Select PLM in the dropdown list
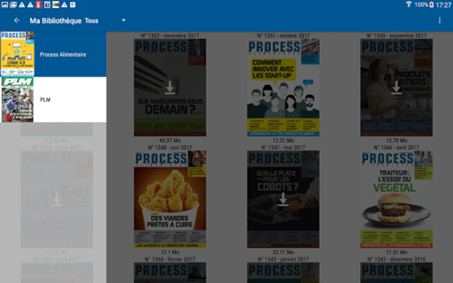 53,100
